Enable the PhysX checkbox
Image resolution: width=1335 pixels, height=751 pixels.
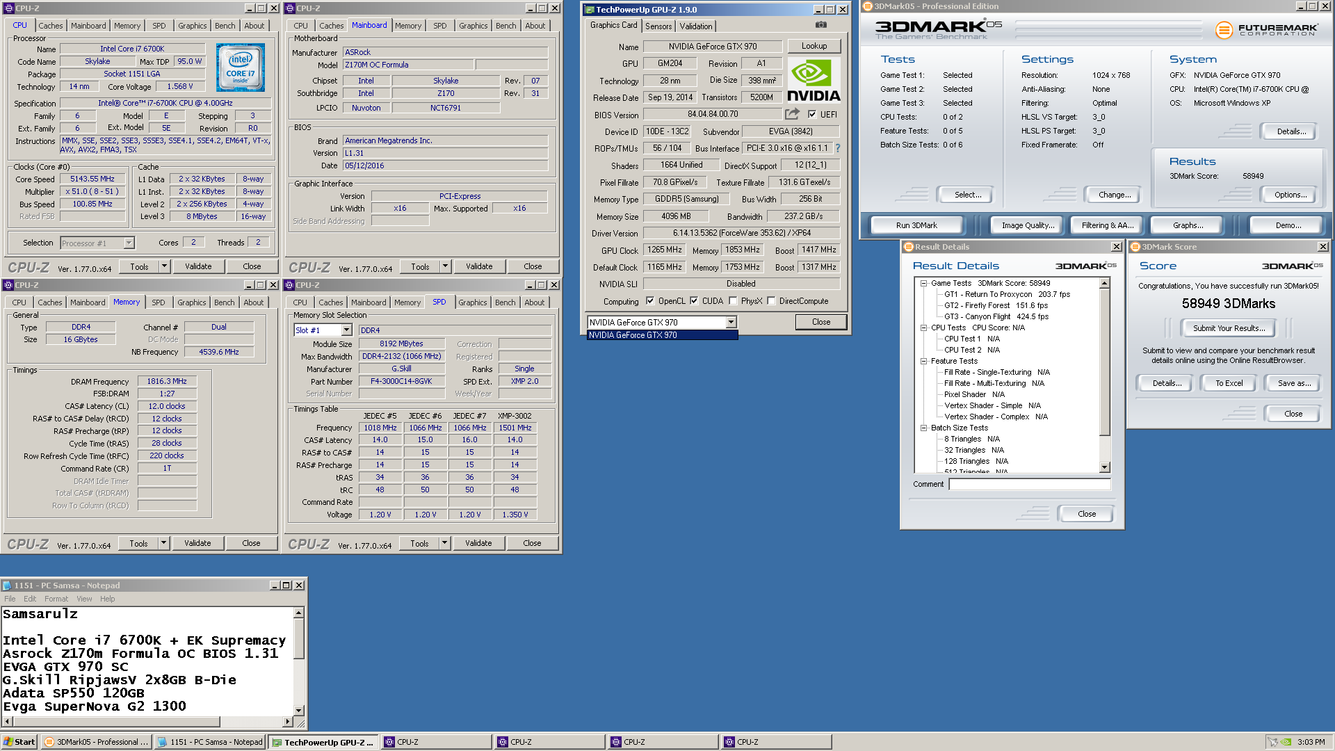coord(733,301)
